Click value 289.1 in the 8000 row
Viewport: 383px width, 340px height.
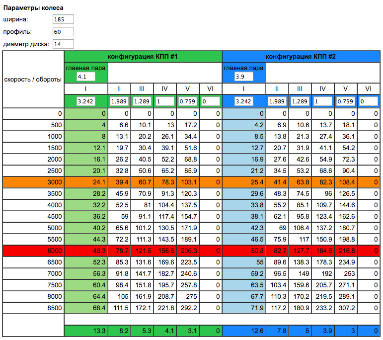point(347,296)
